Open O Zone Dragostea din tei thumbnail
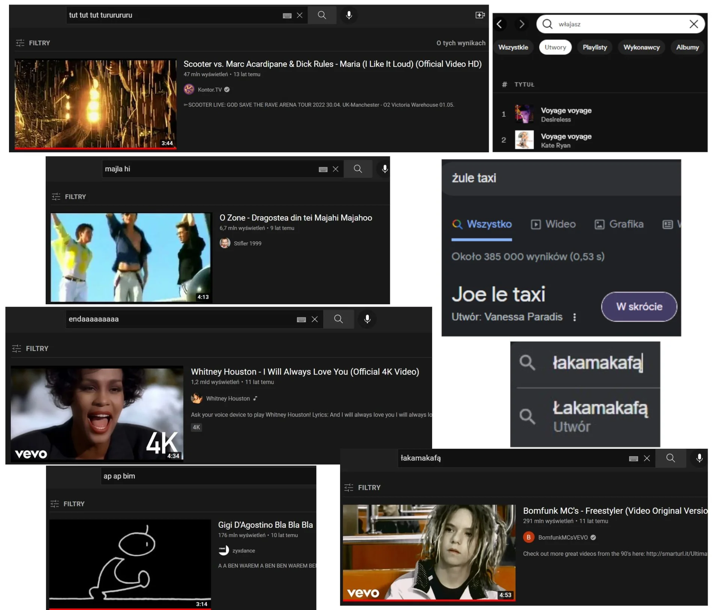This screenshot has height=610, width=719. (x=131, y=257)
